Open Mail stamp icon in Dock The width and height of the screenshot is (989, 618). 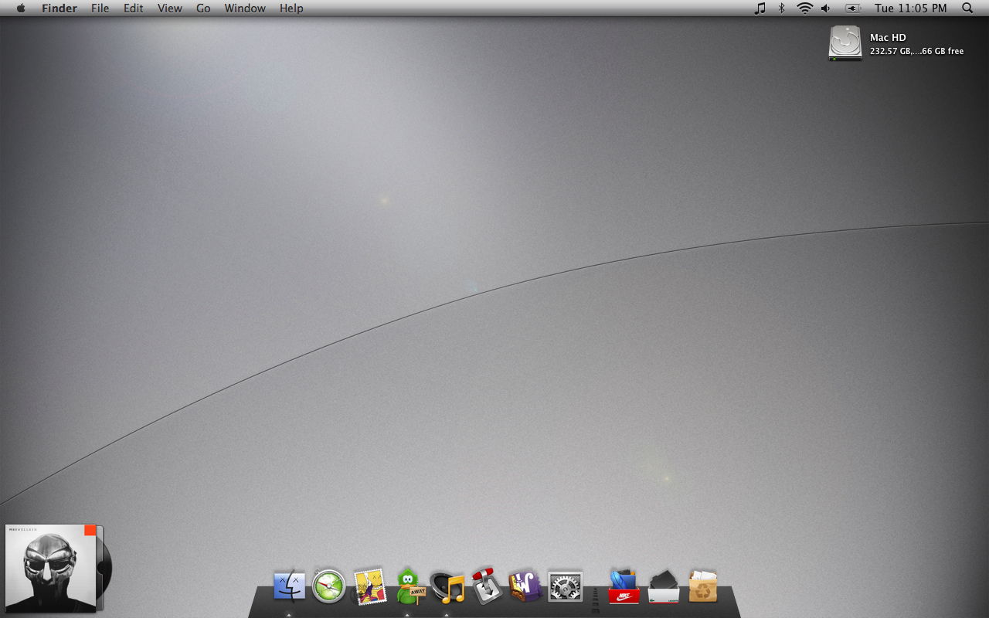click(x=369, y=586)
